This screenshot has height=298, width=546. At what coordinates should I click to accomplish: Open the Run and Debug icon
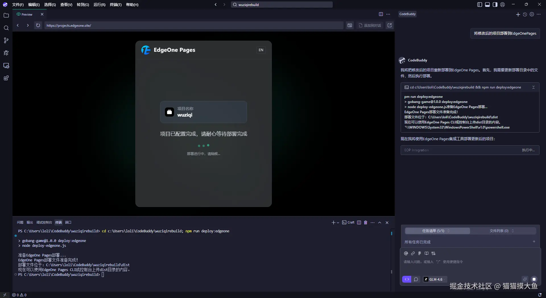(6, 53)
